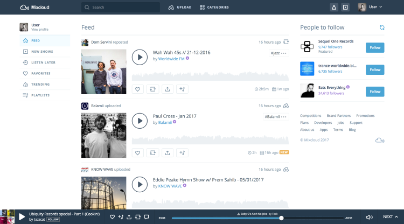Select Playlists in the sidebar
The height and width of the screenshot is (224, 404).
(x=45, y=95)
